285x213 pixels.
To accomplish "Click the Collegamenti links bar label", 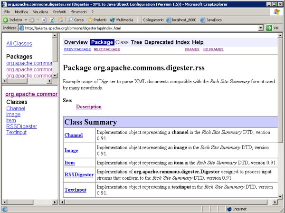I will point(153,20).
